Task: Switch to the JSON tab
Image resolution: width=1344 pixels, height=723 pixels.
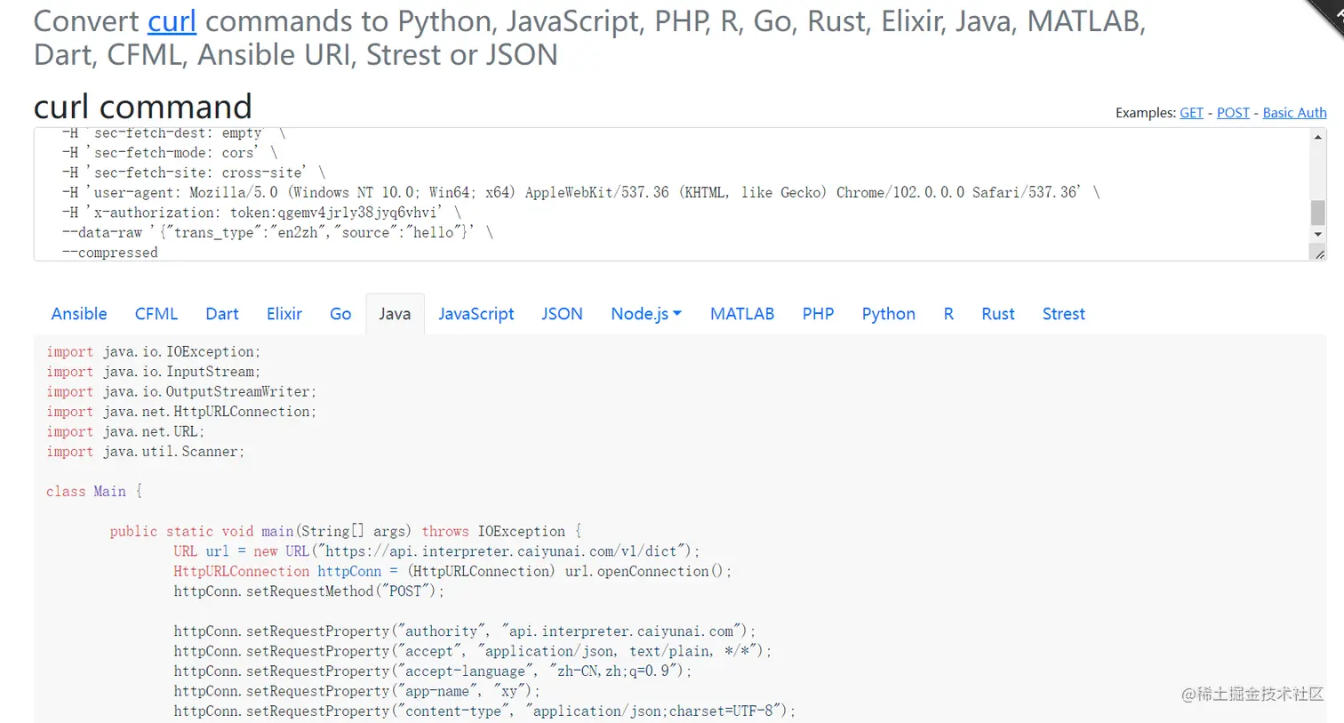Action: (563, 314)
